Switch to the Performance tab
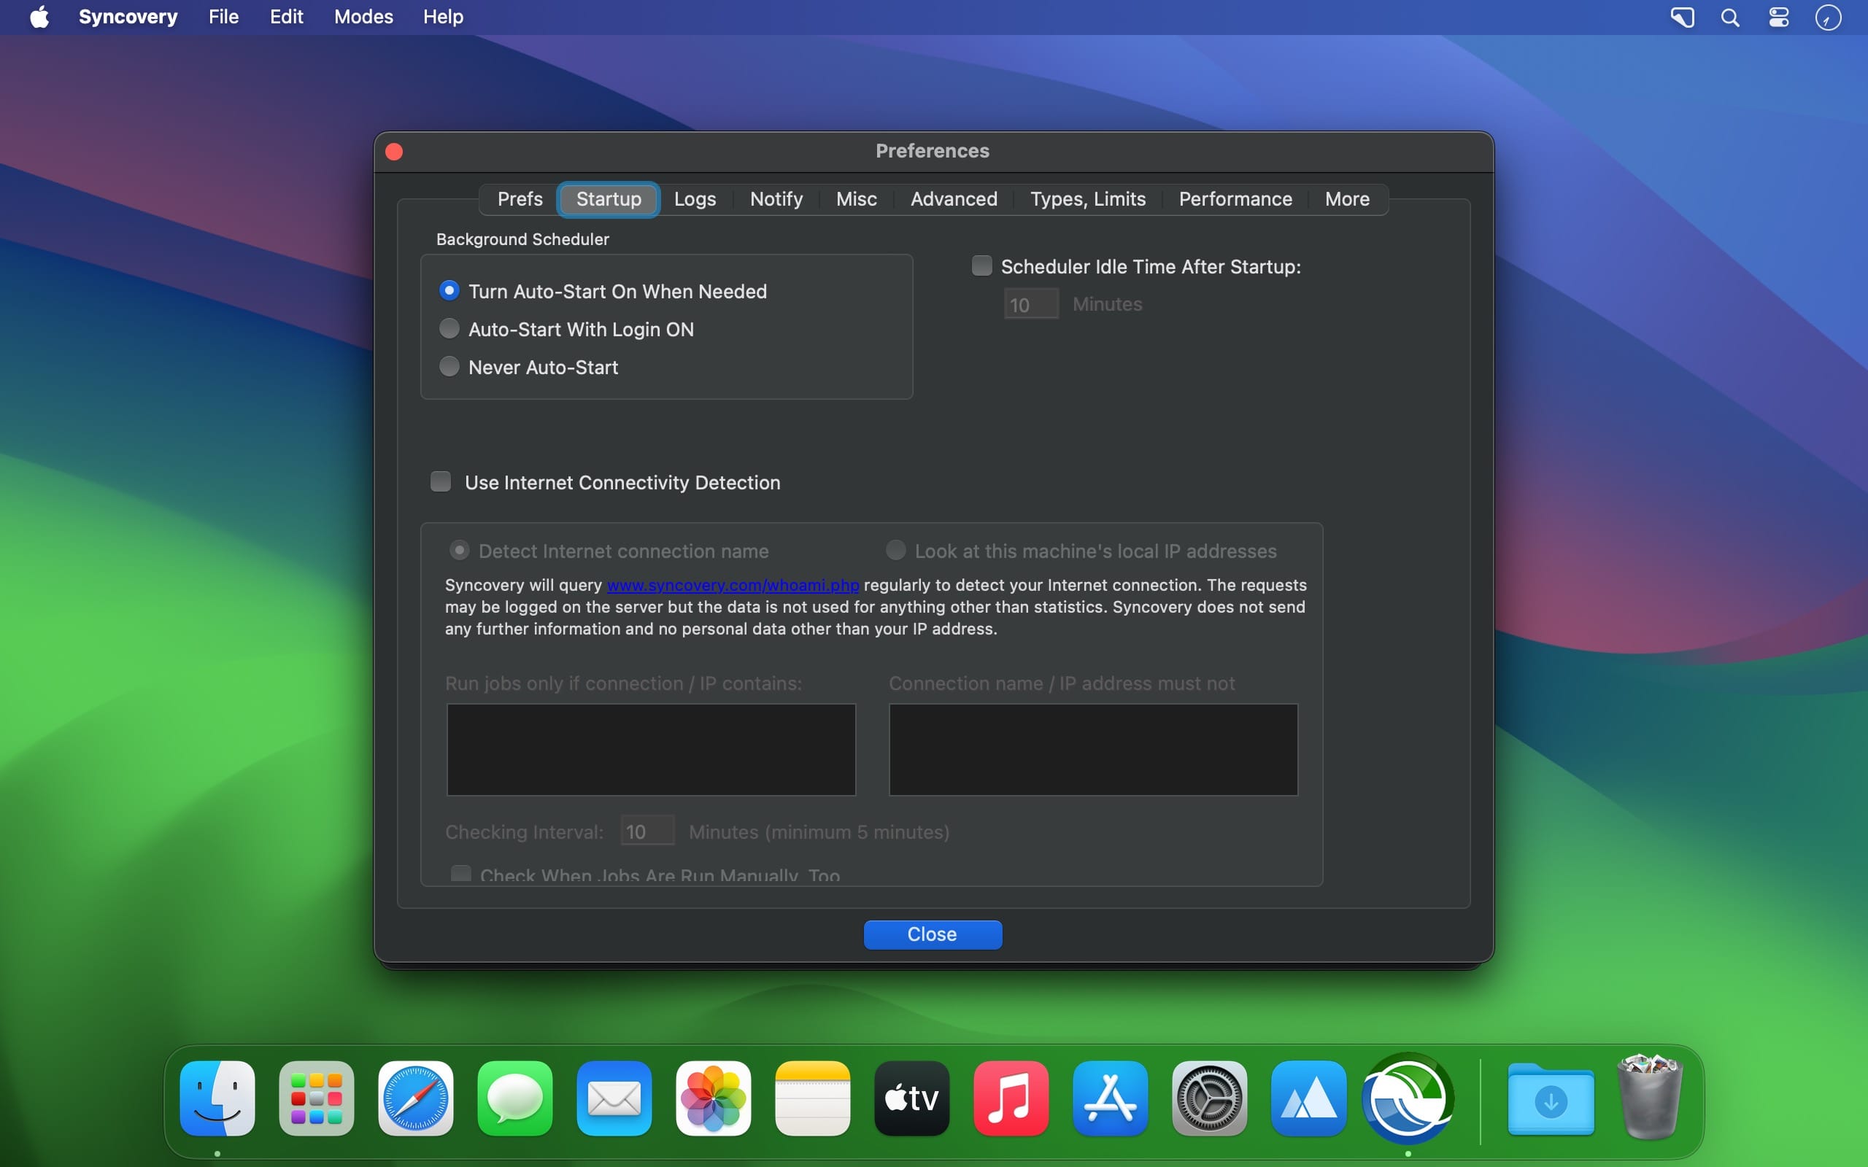The image size is (1868, 1167). pyautogui.click(x=1235, y=199)
